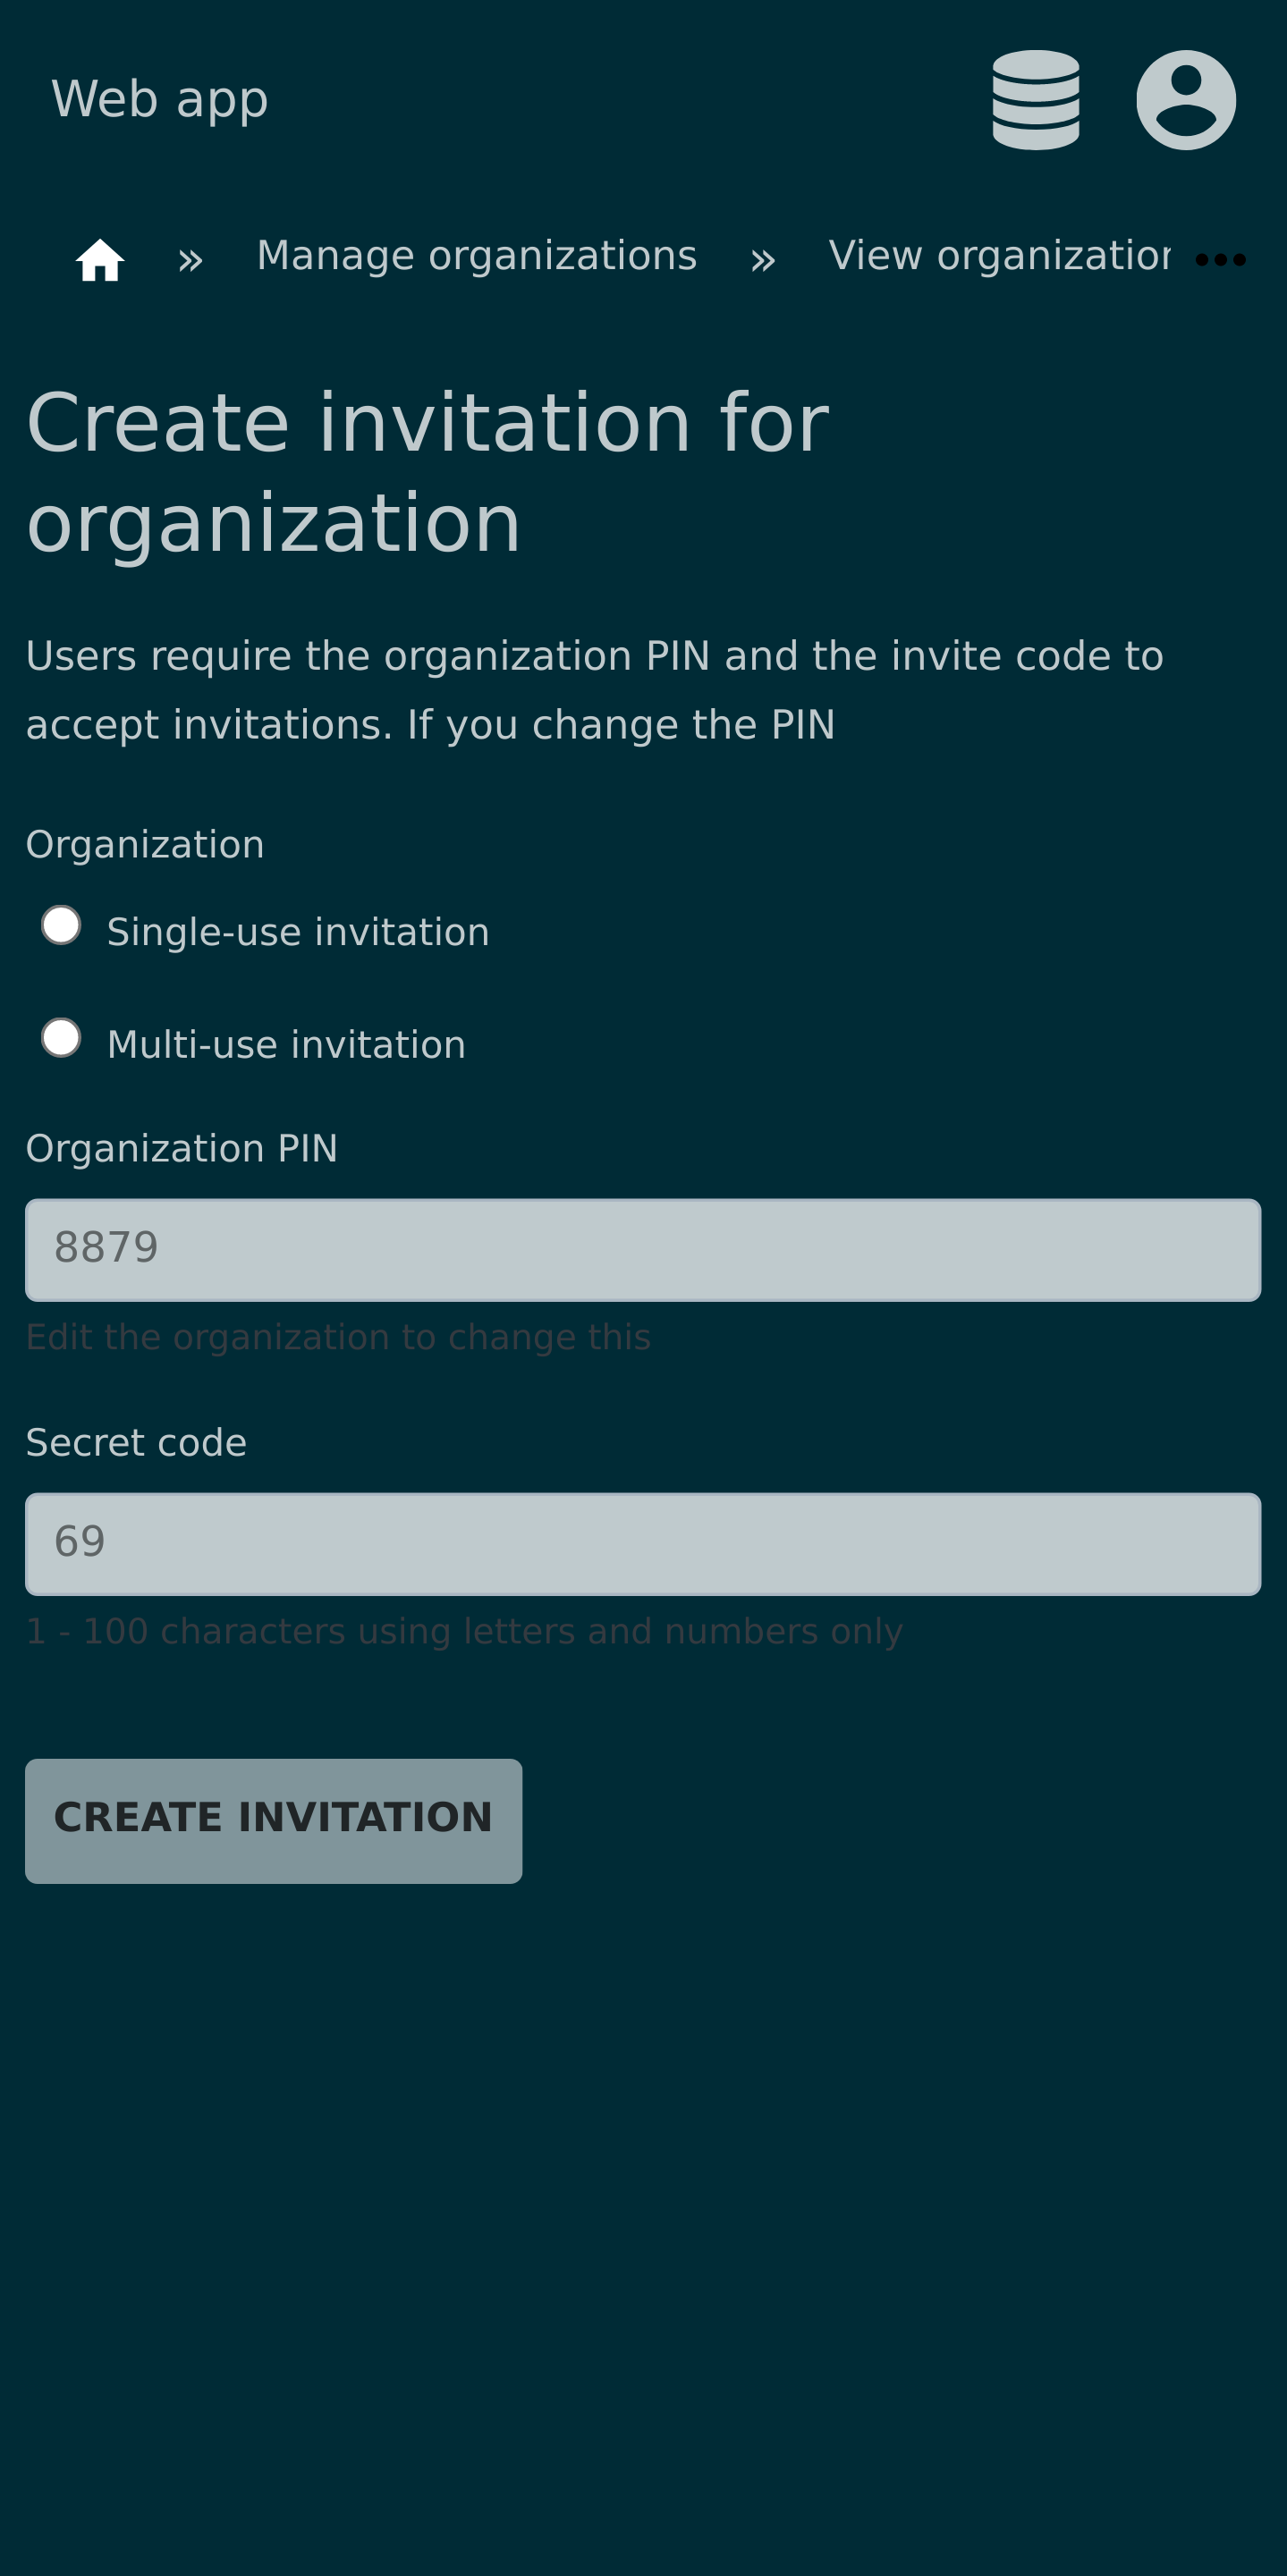This screenshot has height=2576, width=1287.
Task: Click the Edit the organization hint text
Action: pos(338,1337)
